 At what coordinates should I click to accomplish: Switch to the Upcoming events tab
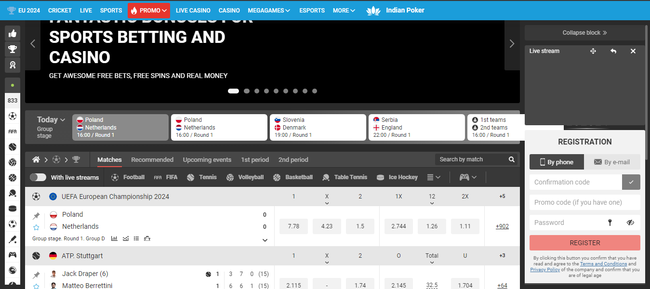click(207, 160)
